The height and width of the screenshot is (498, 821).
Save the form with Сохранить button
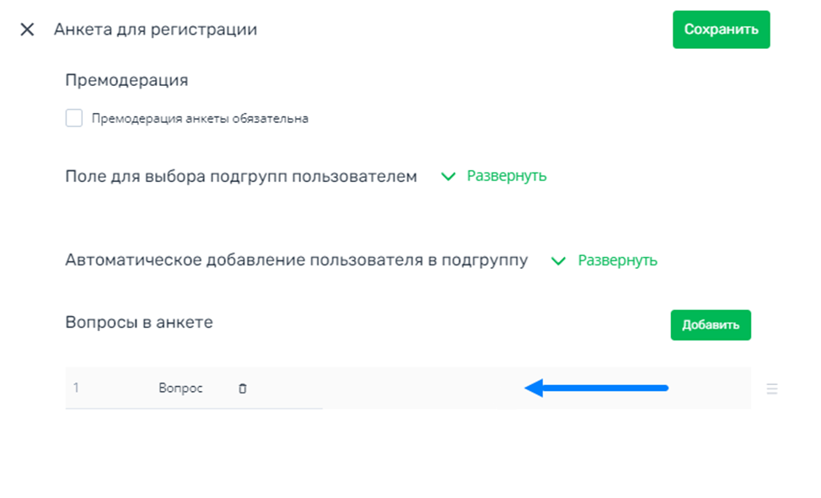pyautogui.click(x=721, y=29)
